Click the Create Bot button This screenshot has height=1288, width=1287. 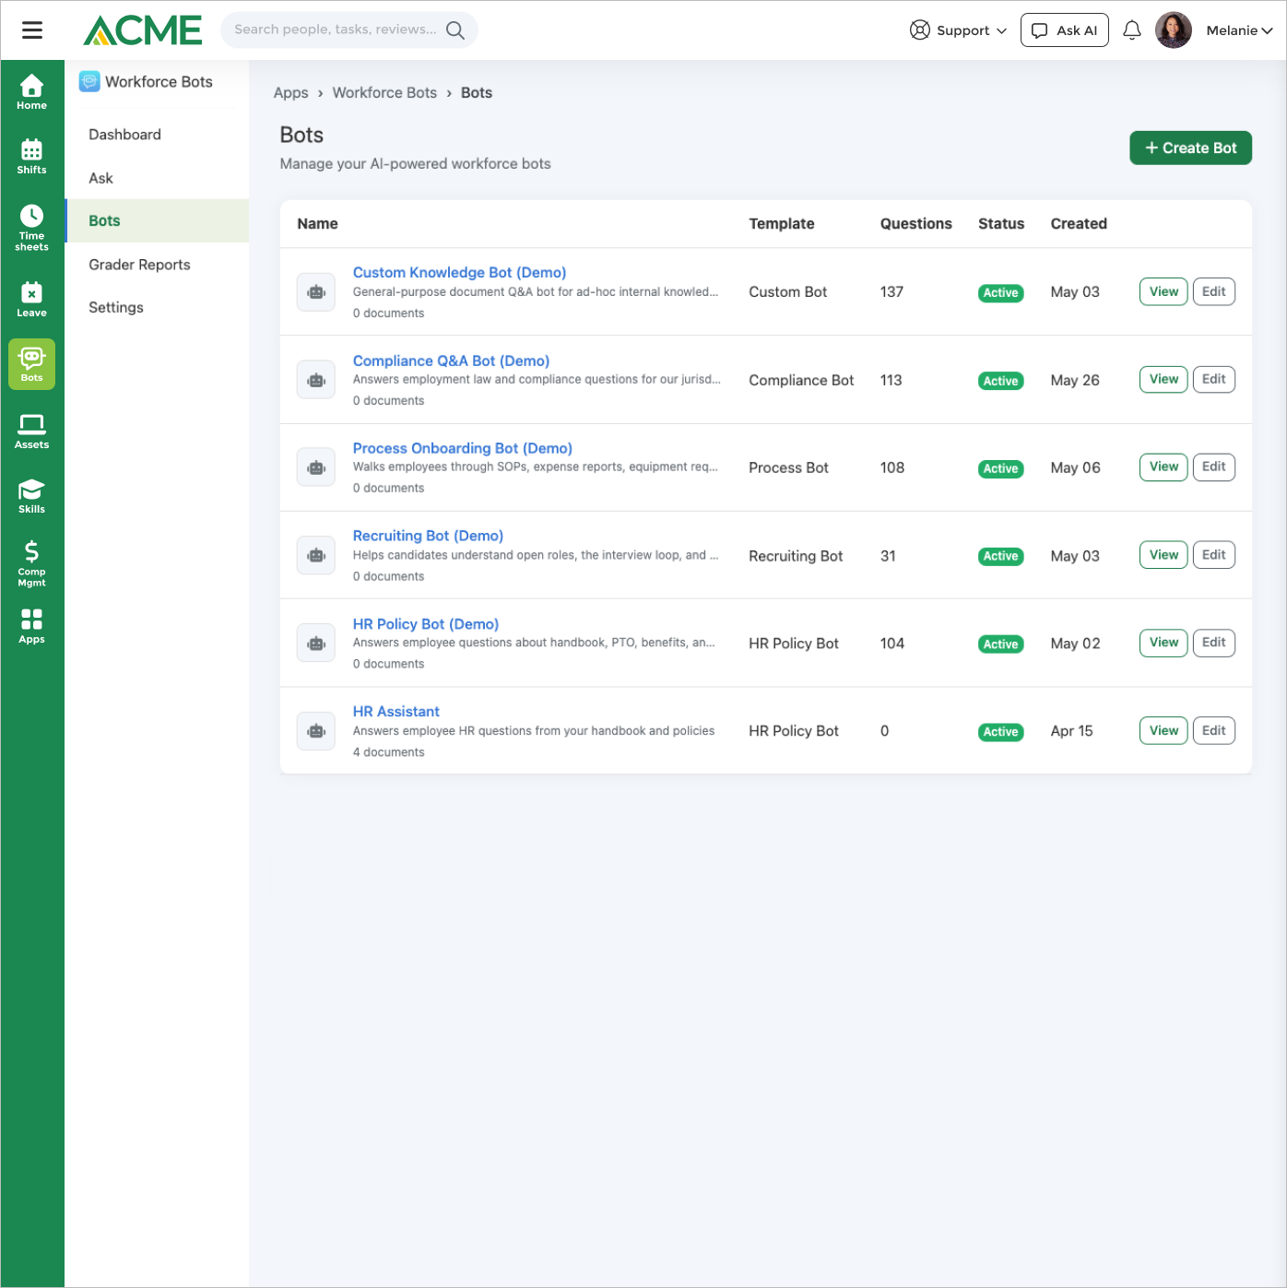pos(1190,148)
